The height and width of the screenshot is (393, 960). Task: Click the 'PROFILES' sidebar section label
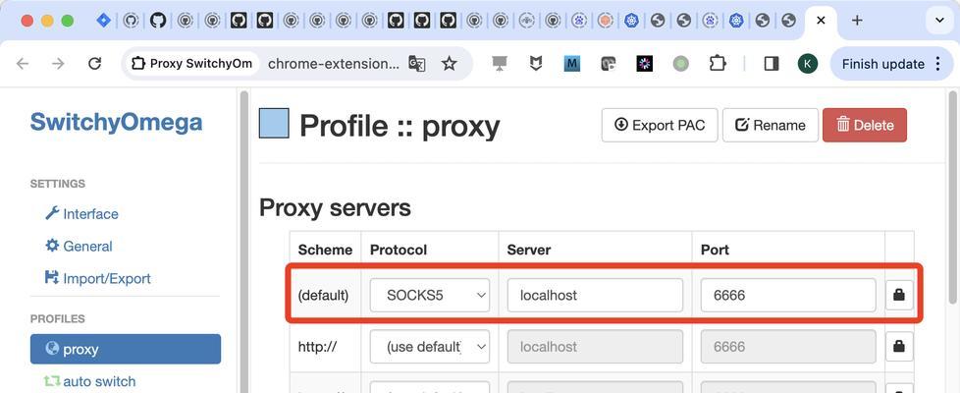coord(58,318)
